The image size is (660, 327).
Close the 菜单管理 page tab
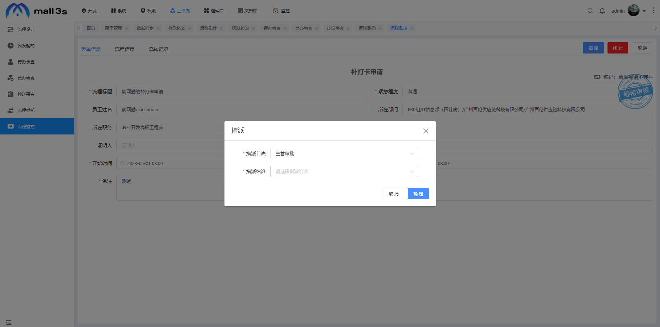pos(127,28)
